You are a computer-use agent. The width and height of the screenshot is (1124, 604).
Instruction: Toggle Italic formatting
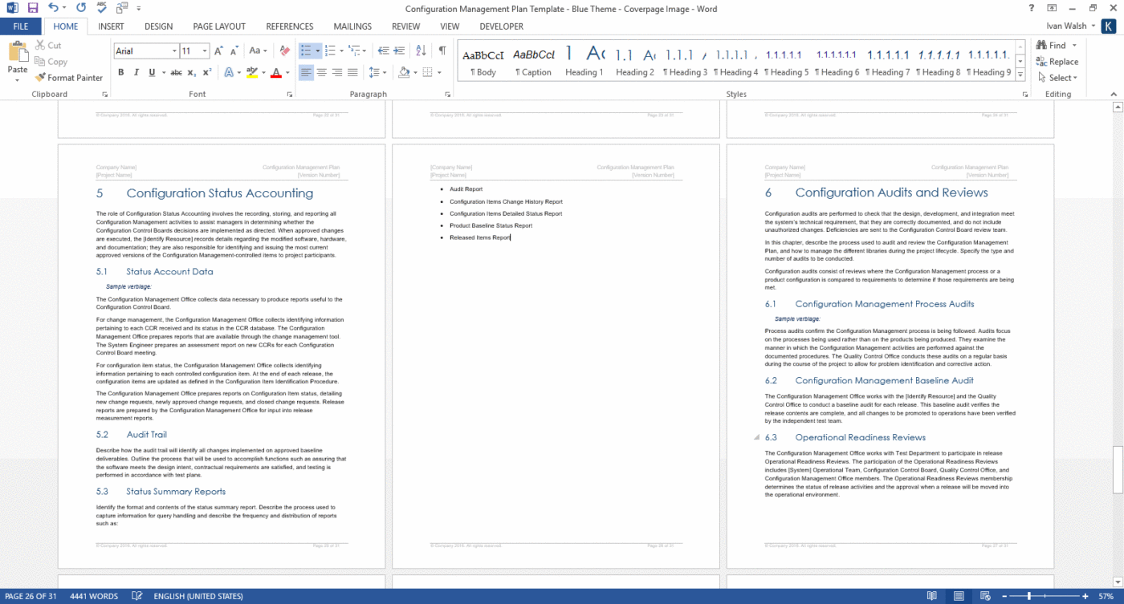[x=136, y=72]
